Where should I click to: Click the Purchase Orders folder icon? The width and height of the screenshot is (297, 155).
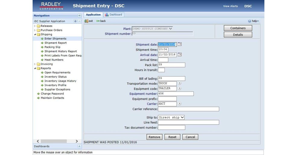[x=38, y=30]
